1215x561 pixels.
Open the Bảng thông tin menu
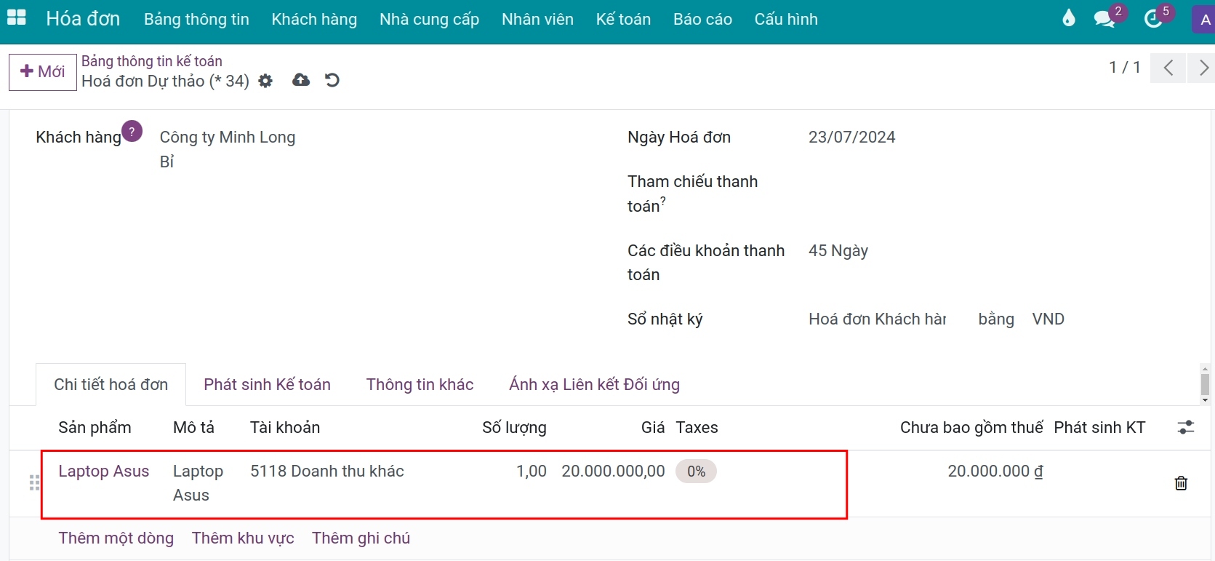[196, 20]
